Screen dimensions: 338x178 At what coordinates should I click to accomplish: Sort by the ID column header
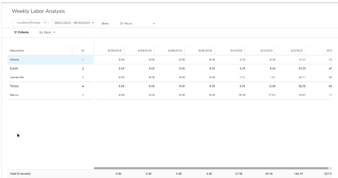pos(82,51)
